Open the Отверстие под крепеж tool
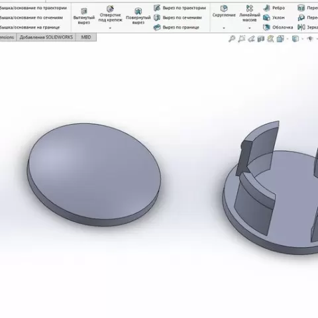This screenshot has width=318, height=318. (x=110, y=14)
